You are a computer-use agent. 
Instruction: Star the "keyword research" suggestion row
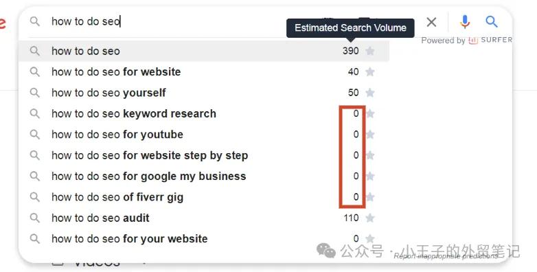pyautogui.click(x=371, y=114)
